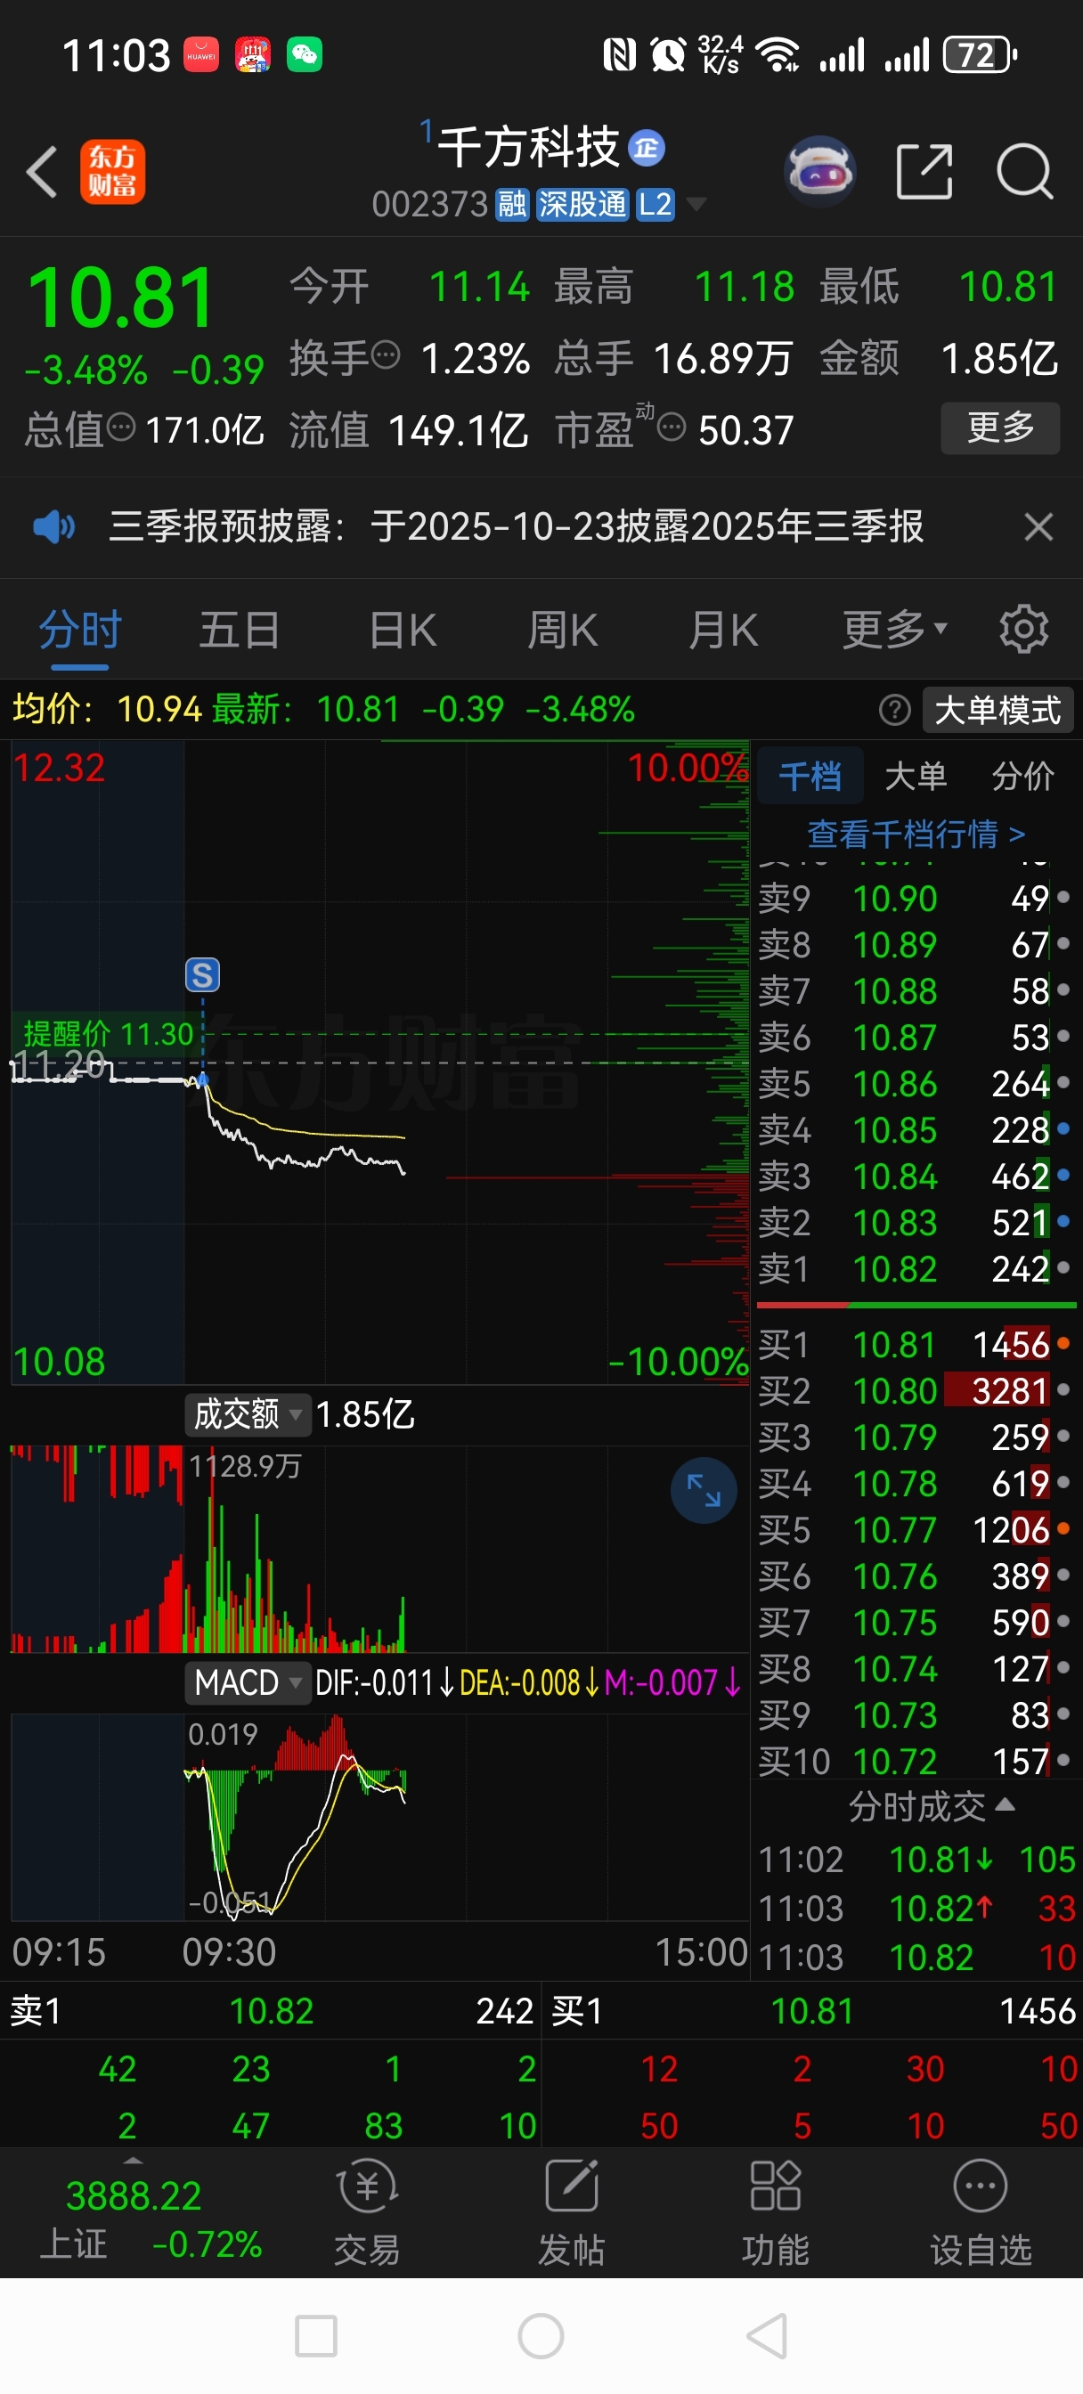This screenshot has width=1083, height=2394.
Task: Tap 卖3 price 10.84 row
Action: coord(915,1177)
